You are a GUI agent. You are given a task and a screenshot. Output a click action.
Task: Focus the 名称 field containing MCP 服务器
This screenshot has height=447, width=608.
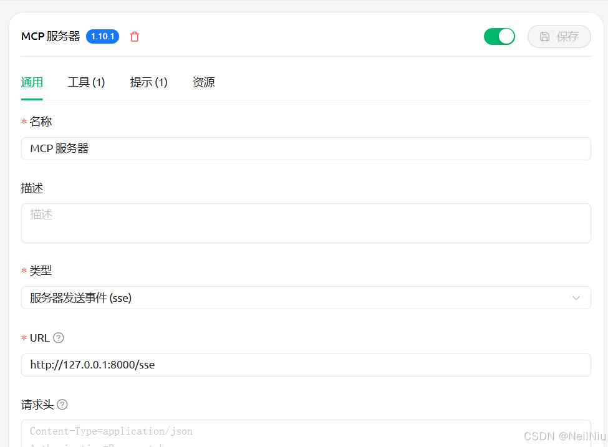306,148
